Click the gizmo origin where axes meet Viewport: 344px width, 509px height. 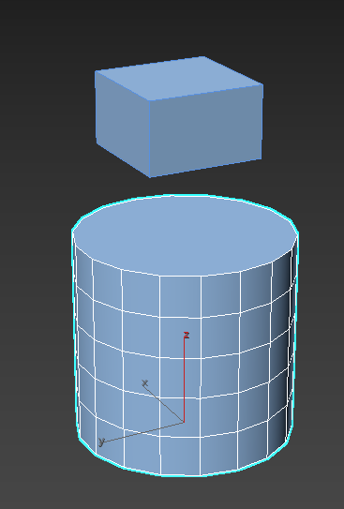coord(184,423)
